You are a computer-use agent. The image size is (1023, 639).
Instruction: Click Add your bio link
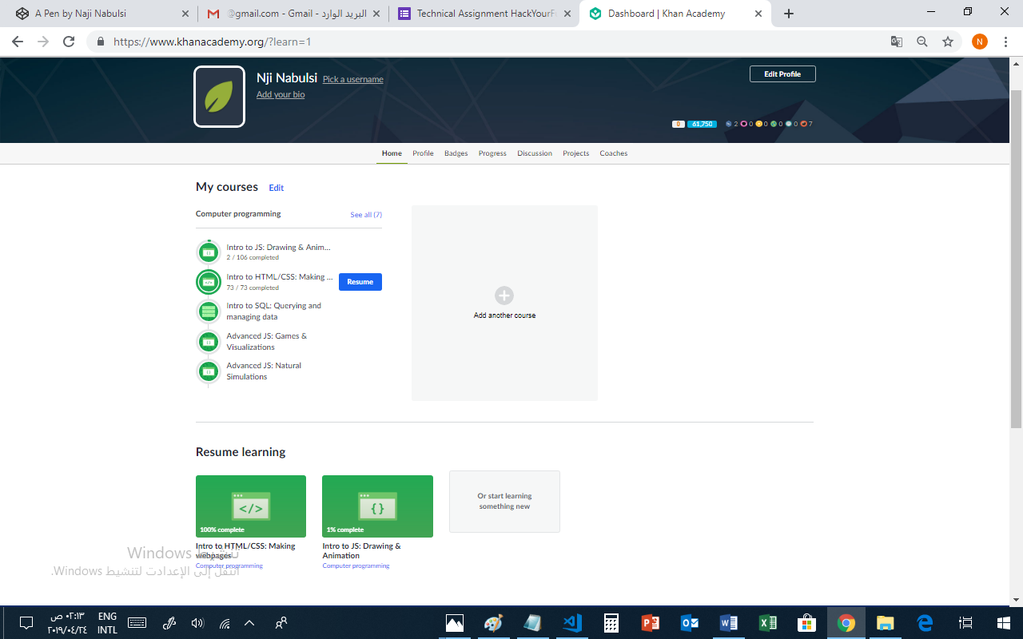pyautogui.click(x=281, y=94)
